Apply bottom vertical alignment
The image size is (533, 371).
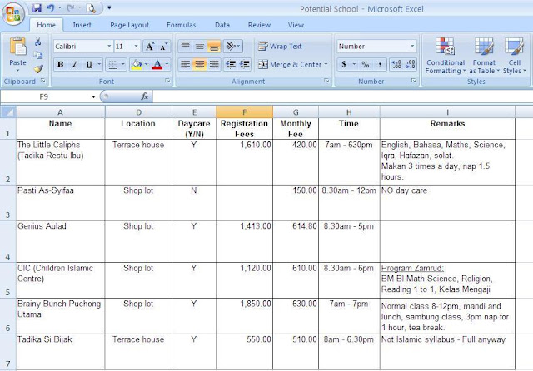[x=214, y=46]
